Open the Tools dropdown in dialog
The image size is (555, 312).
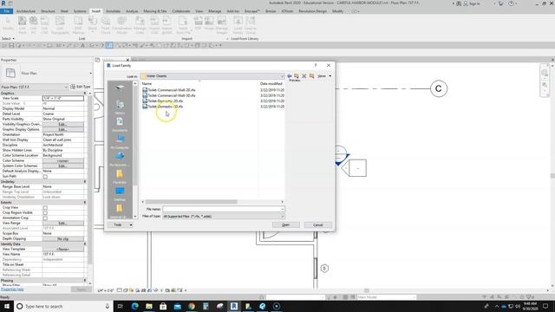120,225
